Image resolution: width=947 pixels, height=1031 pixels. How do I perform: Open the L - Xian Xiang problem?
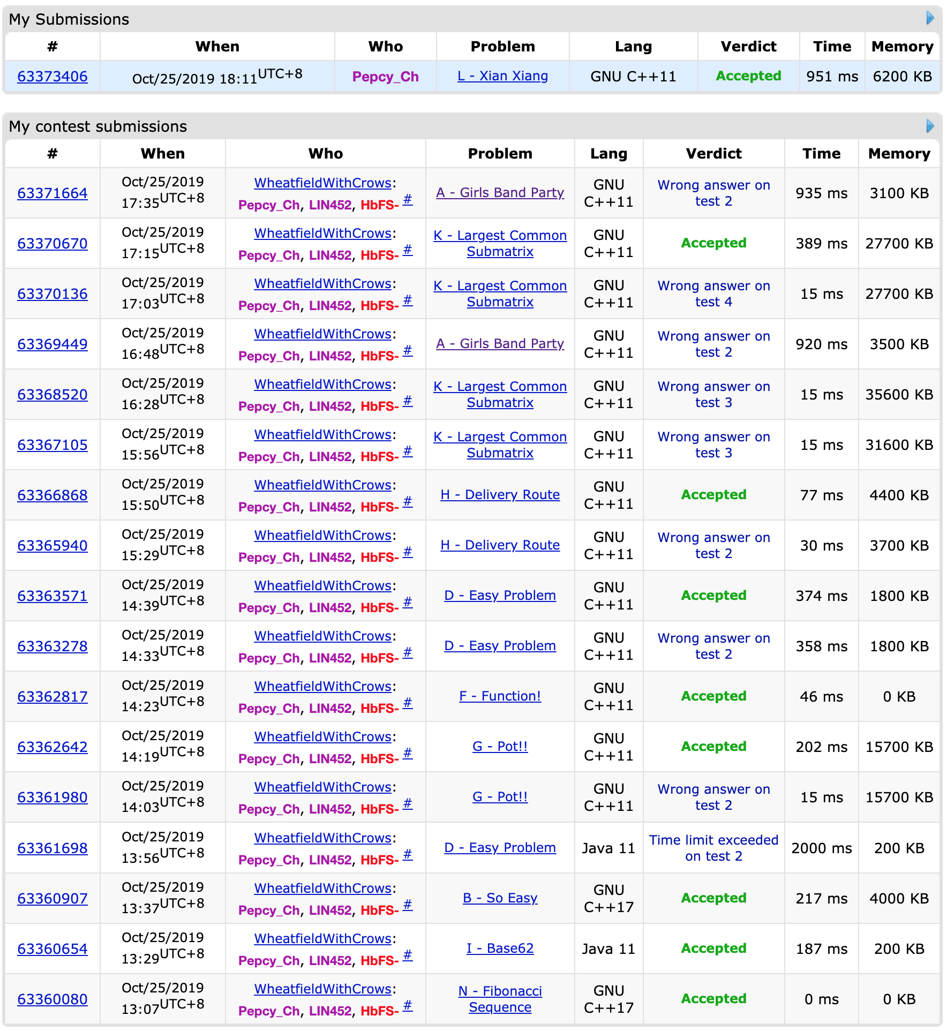click(x=502, y=76)
